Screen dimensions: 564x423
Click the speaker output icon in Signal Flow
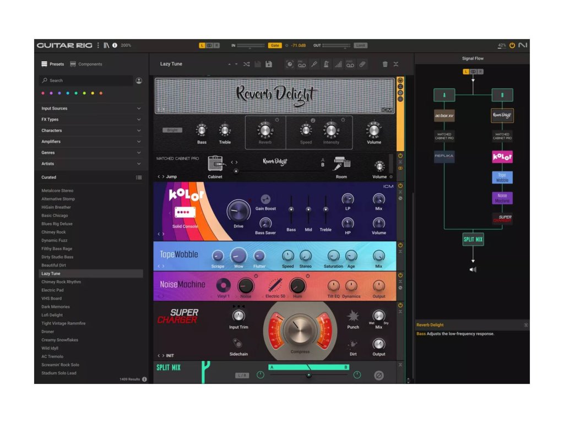(x=473, y=269)
